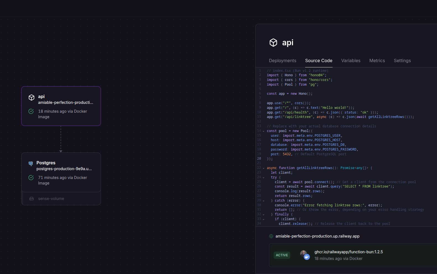Open the ghcr.io/railwayapp/function-bun:1.2.5 deployment

[x=349, y=252]
